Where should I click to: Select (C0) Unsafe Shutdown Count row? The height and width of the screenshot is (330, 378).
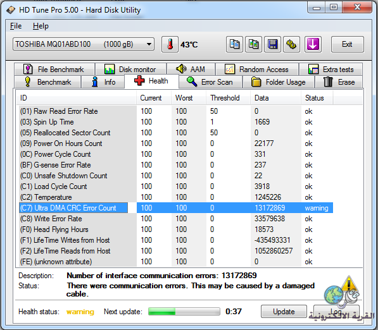176,176
